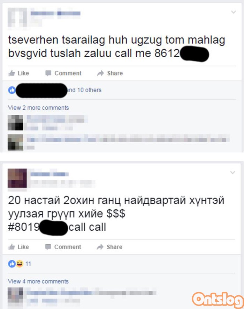Click first commenter's avatar under first post
The image size is (244, 309).
pos(15,123)
